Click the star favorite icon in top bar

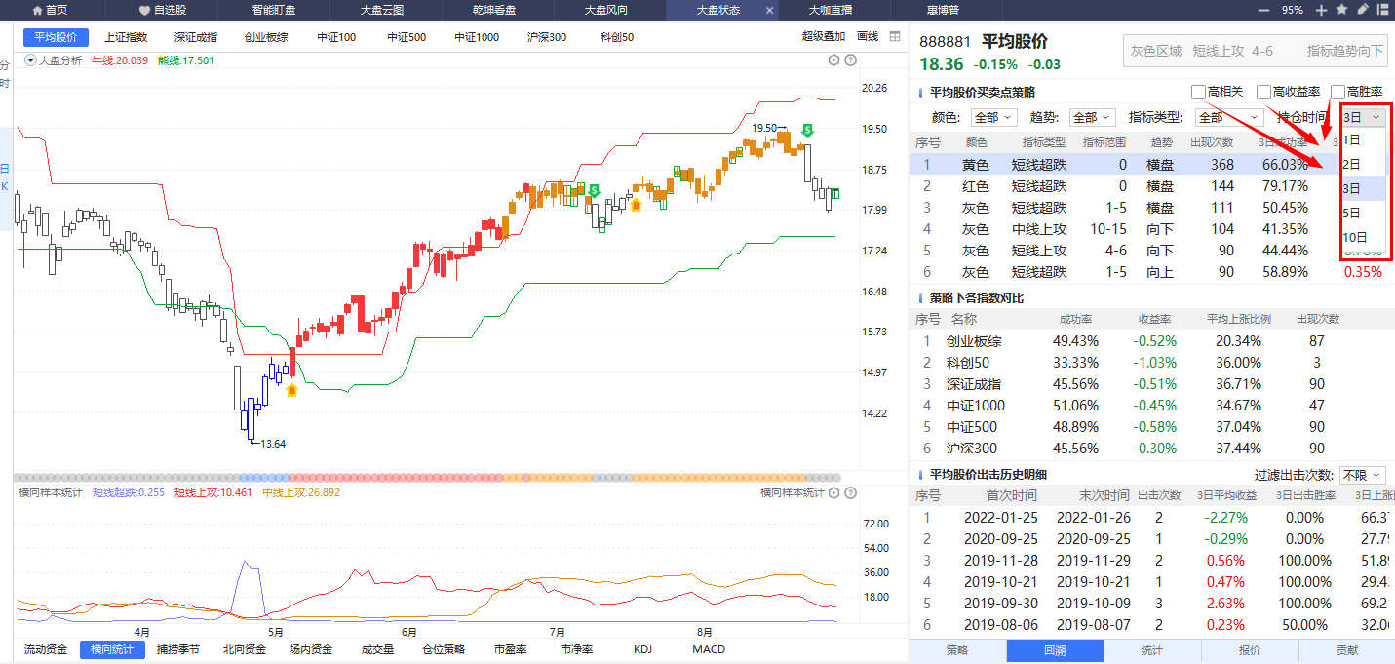[x=1341, y=10]
